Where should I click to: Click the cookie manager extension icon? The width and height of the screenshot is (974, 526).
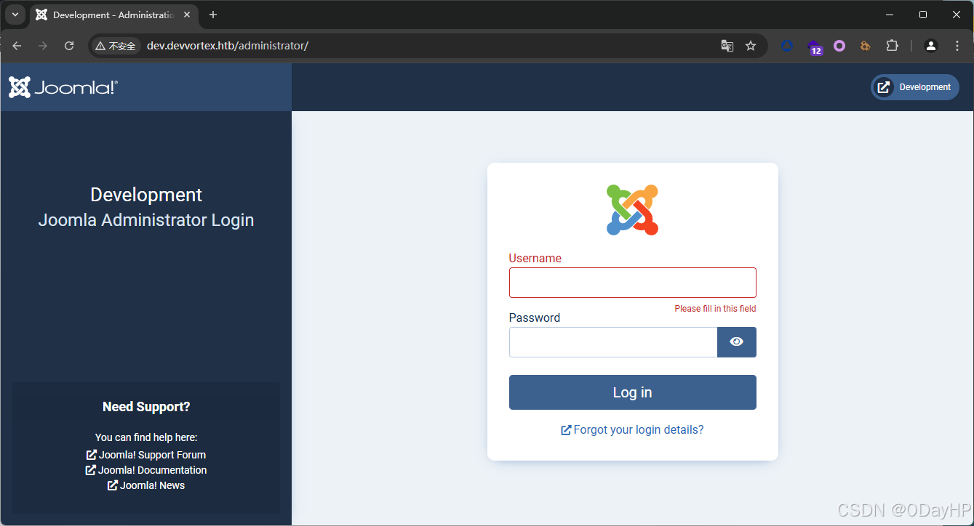click(x=865, y=45)
